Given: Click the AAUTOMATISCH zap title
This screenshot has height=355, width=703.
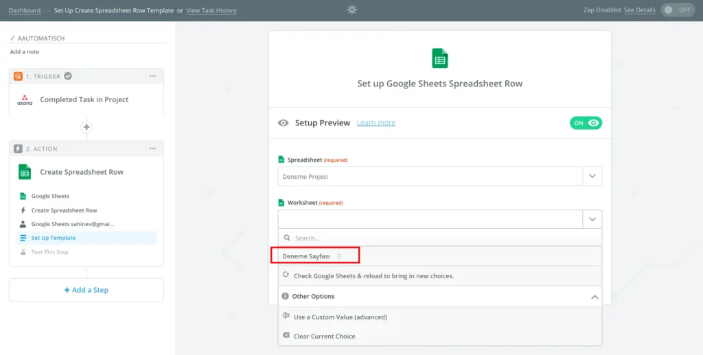Looking at the screenshot, I should pos(41,38).
